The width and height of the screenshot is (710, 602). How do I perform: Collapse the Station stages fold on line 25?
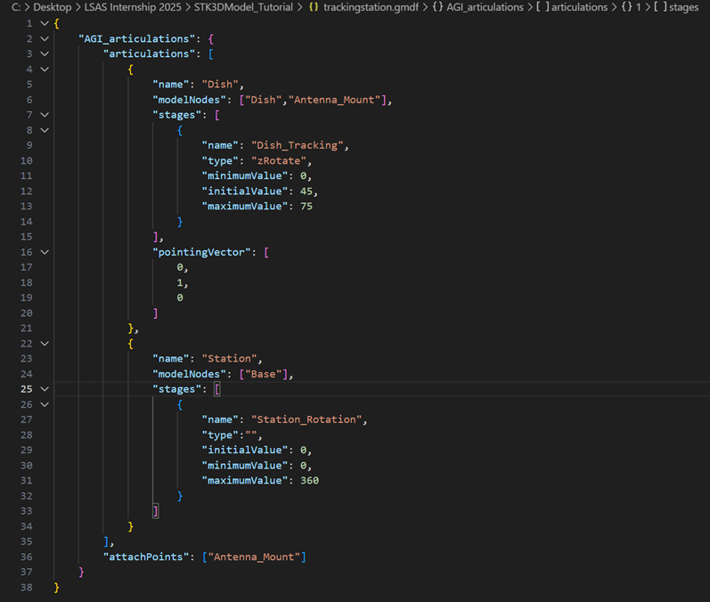click(x=45, y=389)
